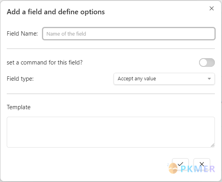Image resolution: width=222 pixels, height=182 pixels.
Task: Focus the Field Name input box
Action: click(129, 34)
